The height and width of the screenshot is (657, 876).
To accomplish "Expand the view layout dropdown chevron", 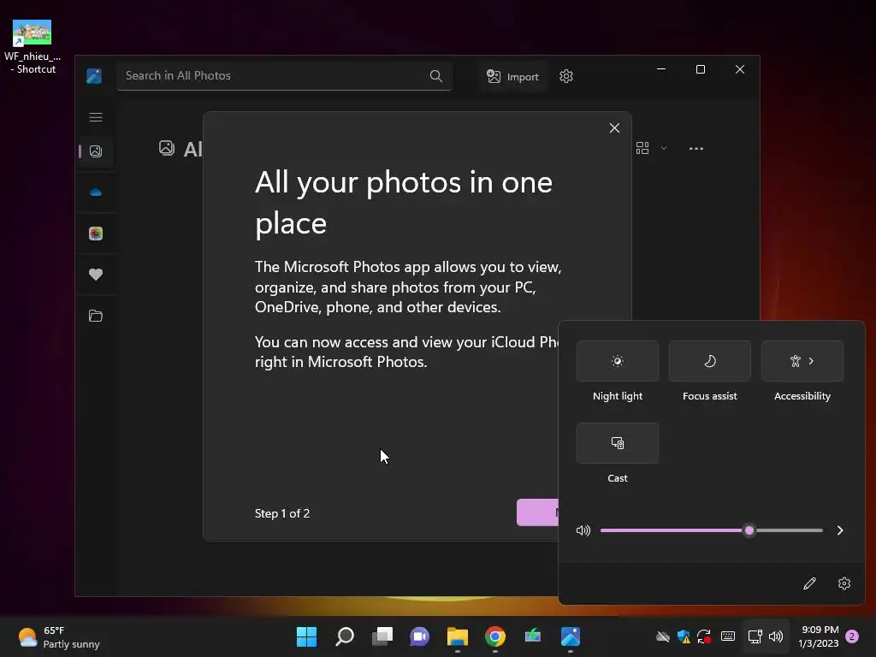I will coord(663,148).
